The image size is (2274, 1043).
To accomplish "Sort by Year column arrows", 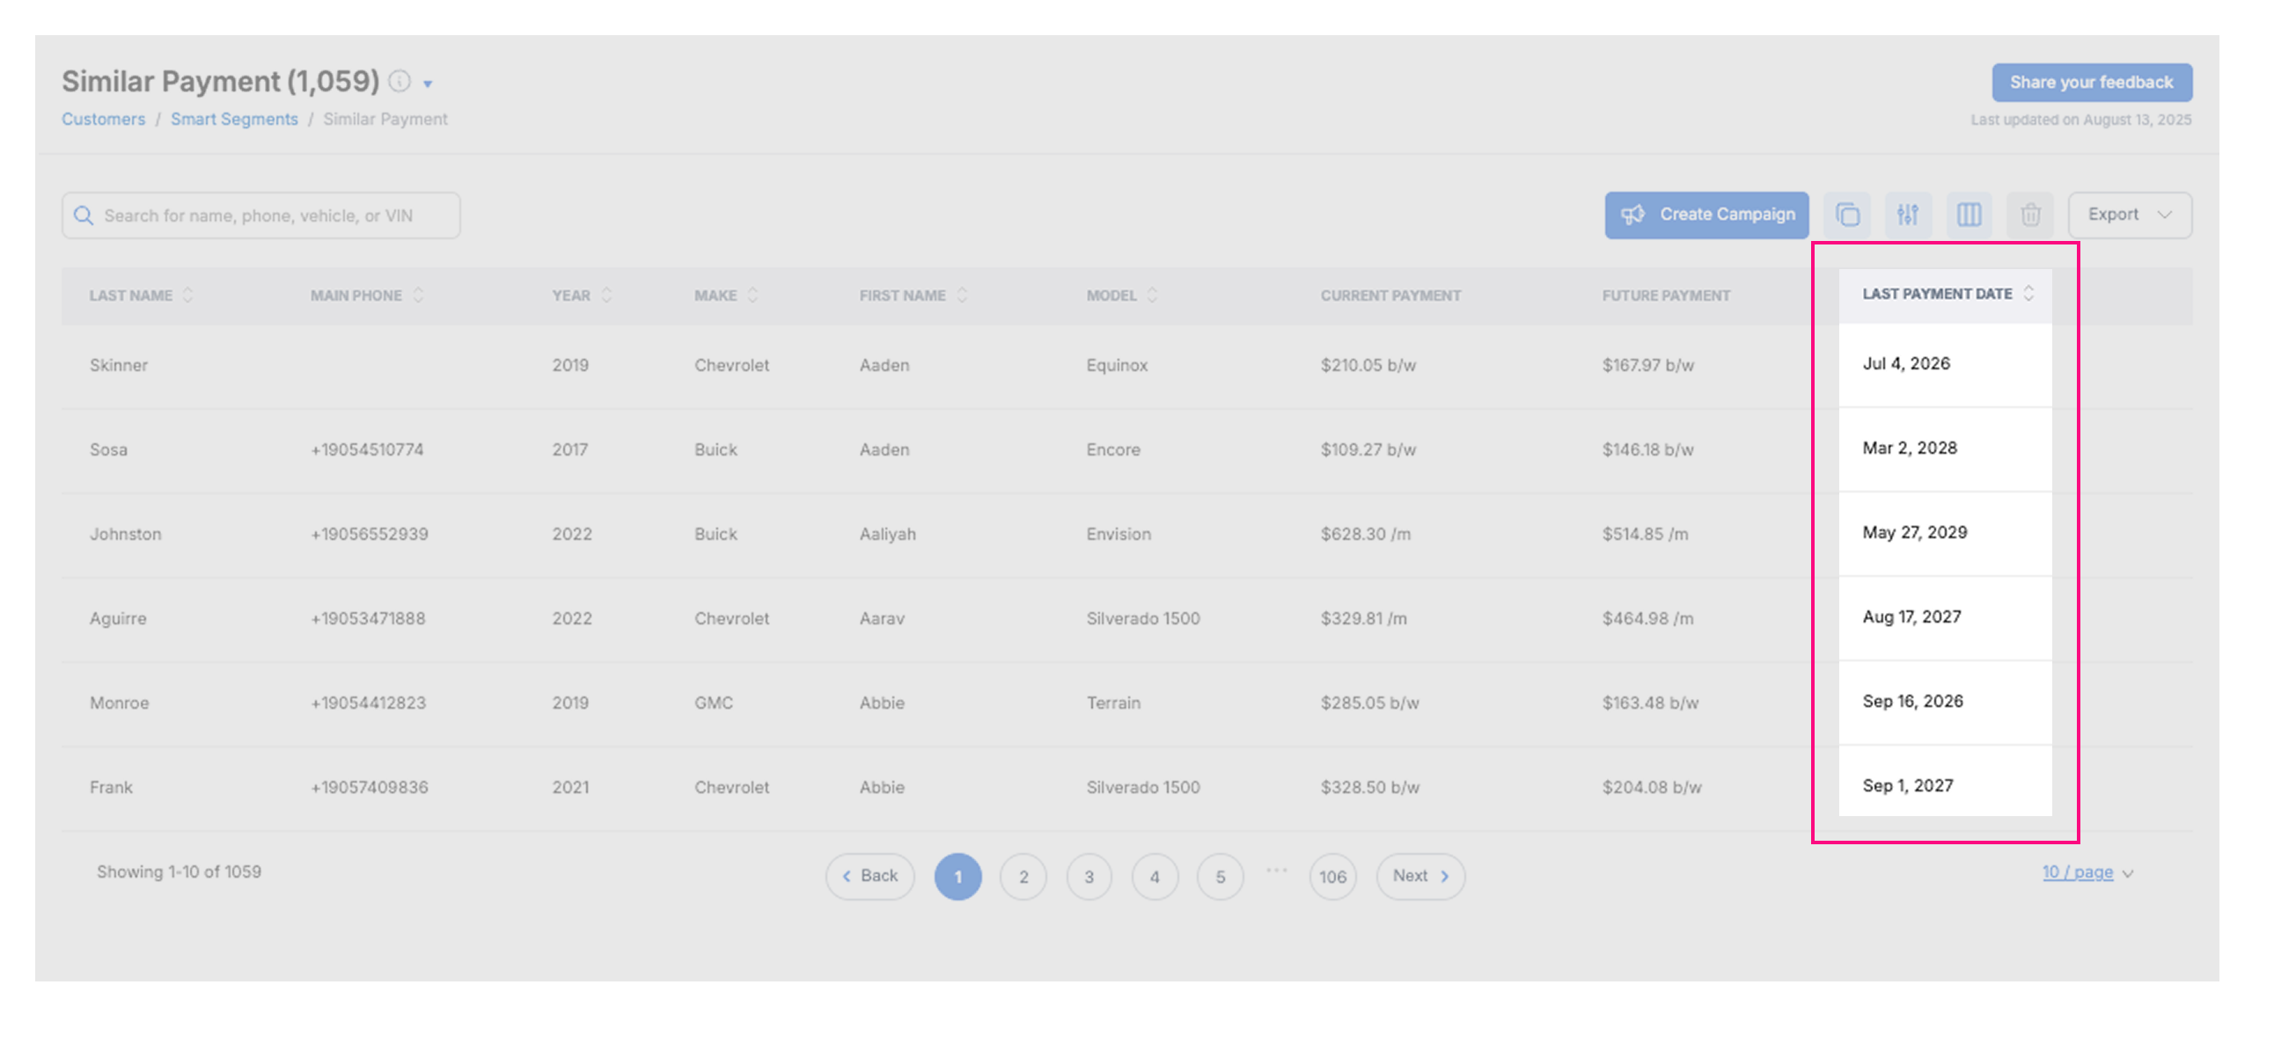I will pyautogui.click(x=606, y=295).
